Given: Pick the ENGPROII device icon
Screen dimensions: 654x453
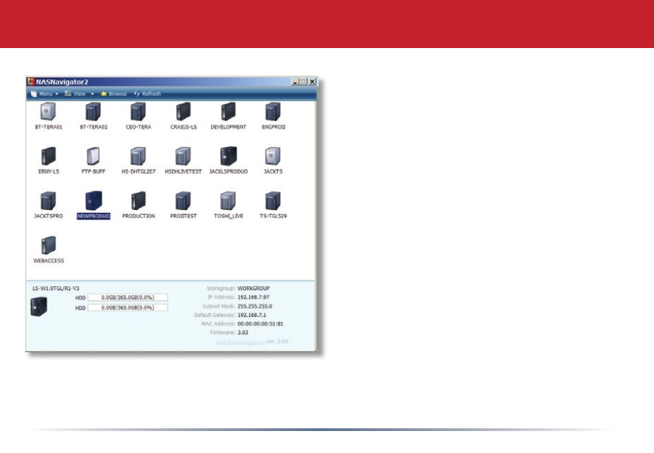Looking at the screenshot, I should (274, 111).
